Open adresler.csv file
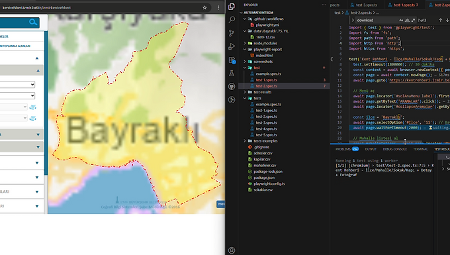 263,153
